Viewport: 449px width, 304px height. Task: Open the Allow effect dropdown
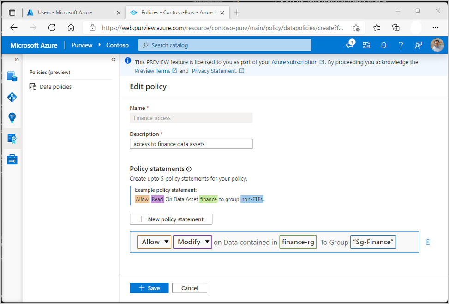click(154, 242)
